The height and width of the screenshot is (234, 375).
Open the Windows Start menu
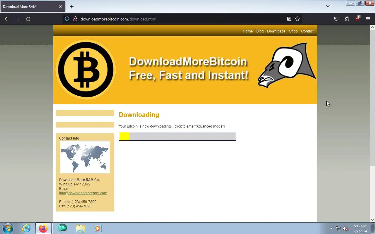(x=8, y=228)
